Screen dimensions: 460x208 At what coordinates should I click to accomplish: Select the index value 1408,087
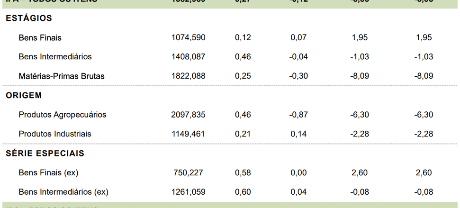coord(188,57)
